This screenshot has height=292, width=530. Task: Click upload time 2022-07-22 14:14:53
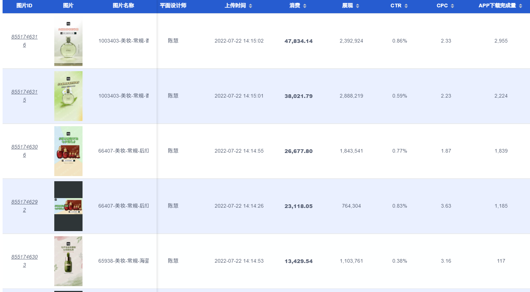tap(239, 261)
